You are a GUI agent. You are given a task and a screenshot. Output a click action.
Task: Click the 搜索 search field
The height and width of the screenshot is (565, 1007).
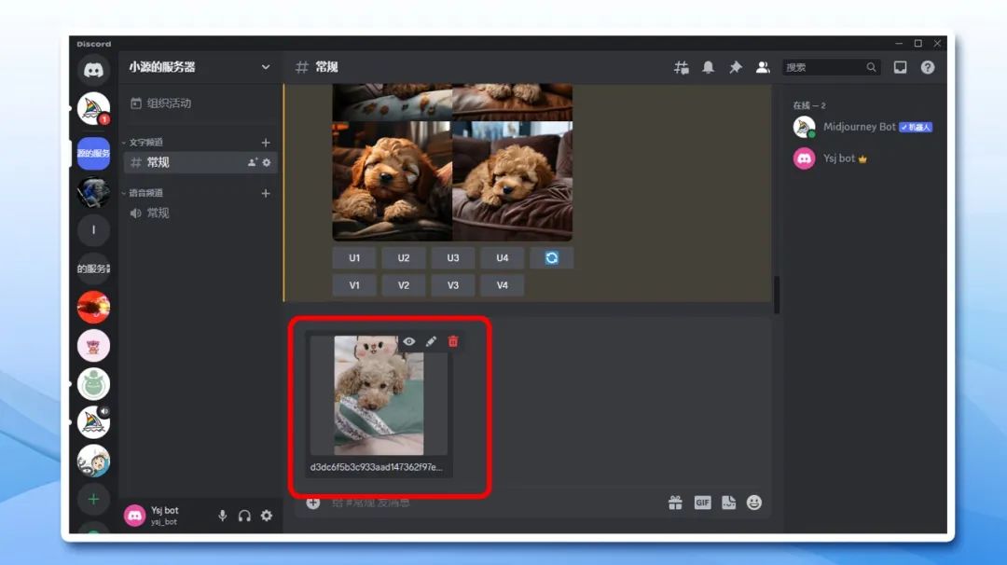(x=831, y=67)
